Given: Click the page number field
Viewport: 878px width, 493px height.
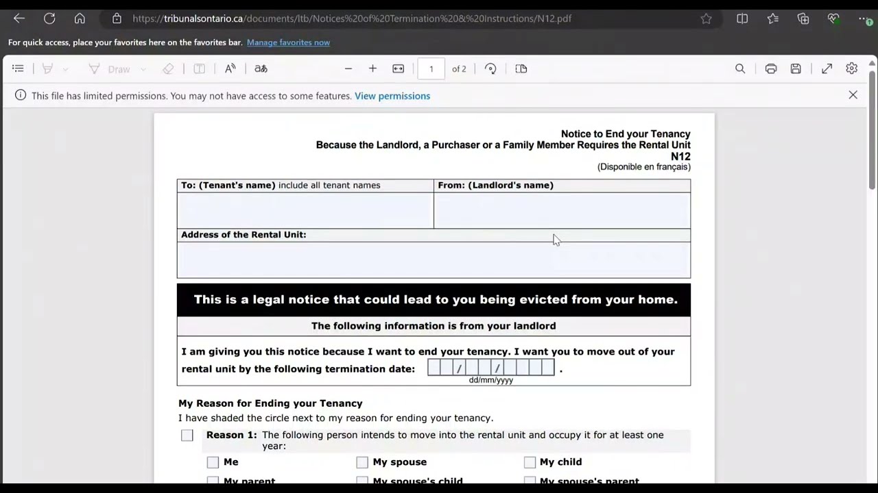Looking at the screenshot, I should tap(431, 68).
